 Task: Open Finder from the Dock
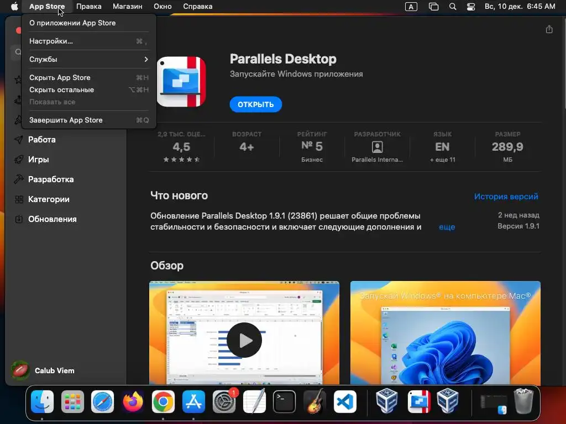42,401
